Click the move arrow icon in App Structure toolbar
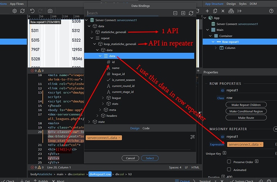The image size is (277, 182). click(x=239, y=11)
